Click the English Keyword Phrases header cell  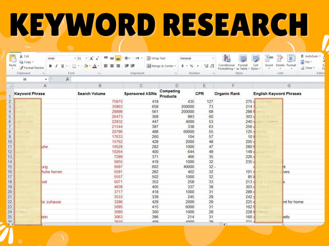point(289,94)
